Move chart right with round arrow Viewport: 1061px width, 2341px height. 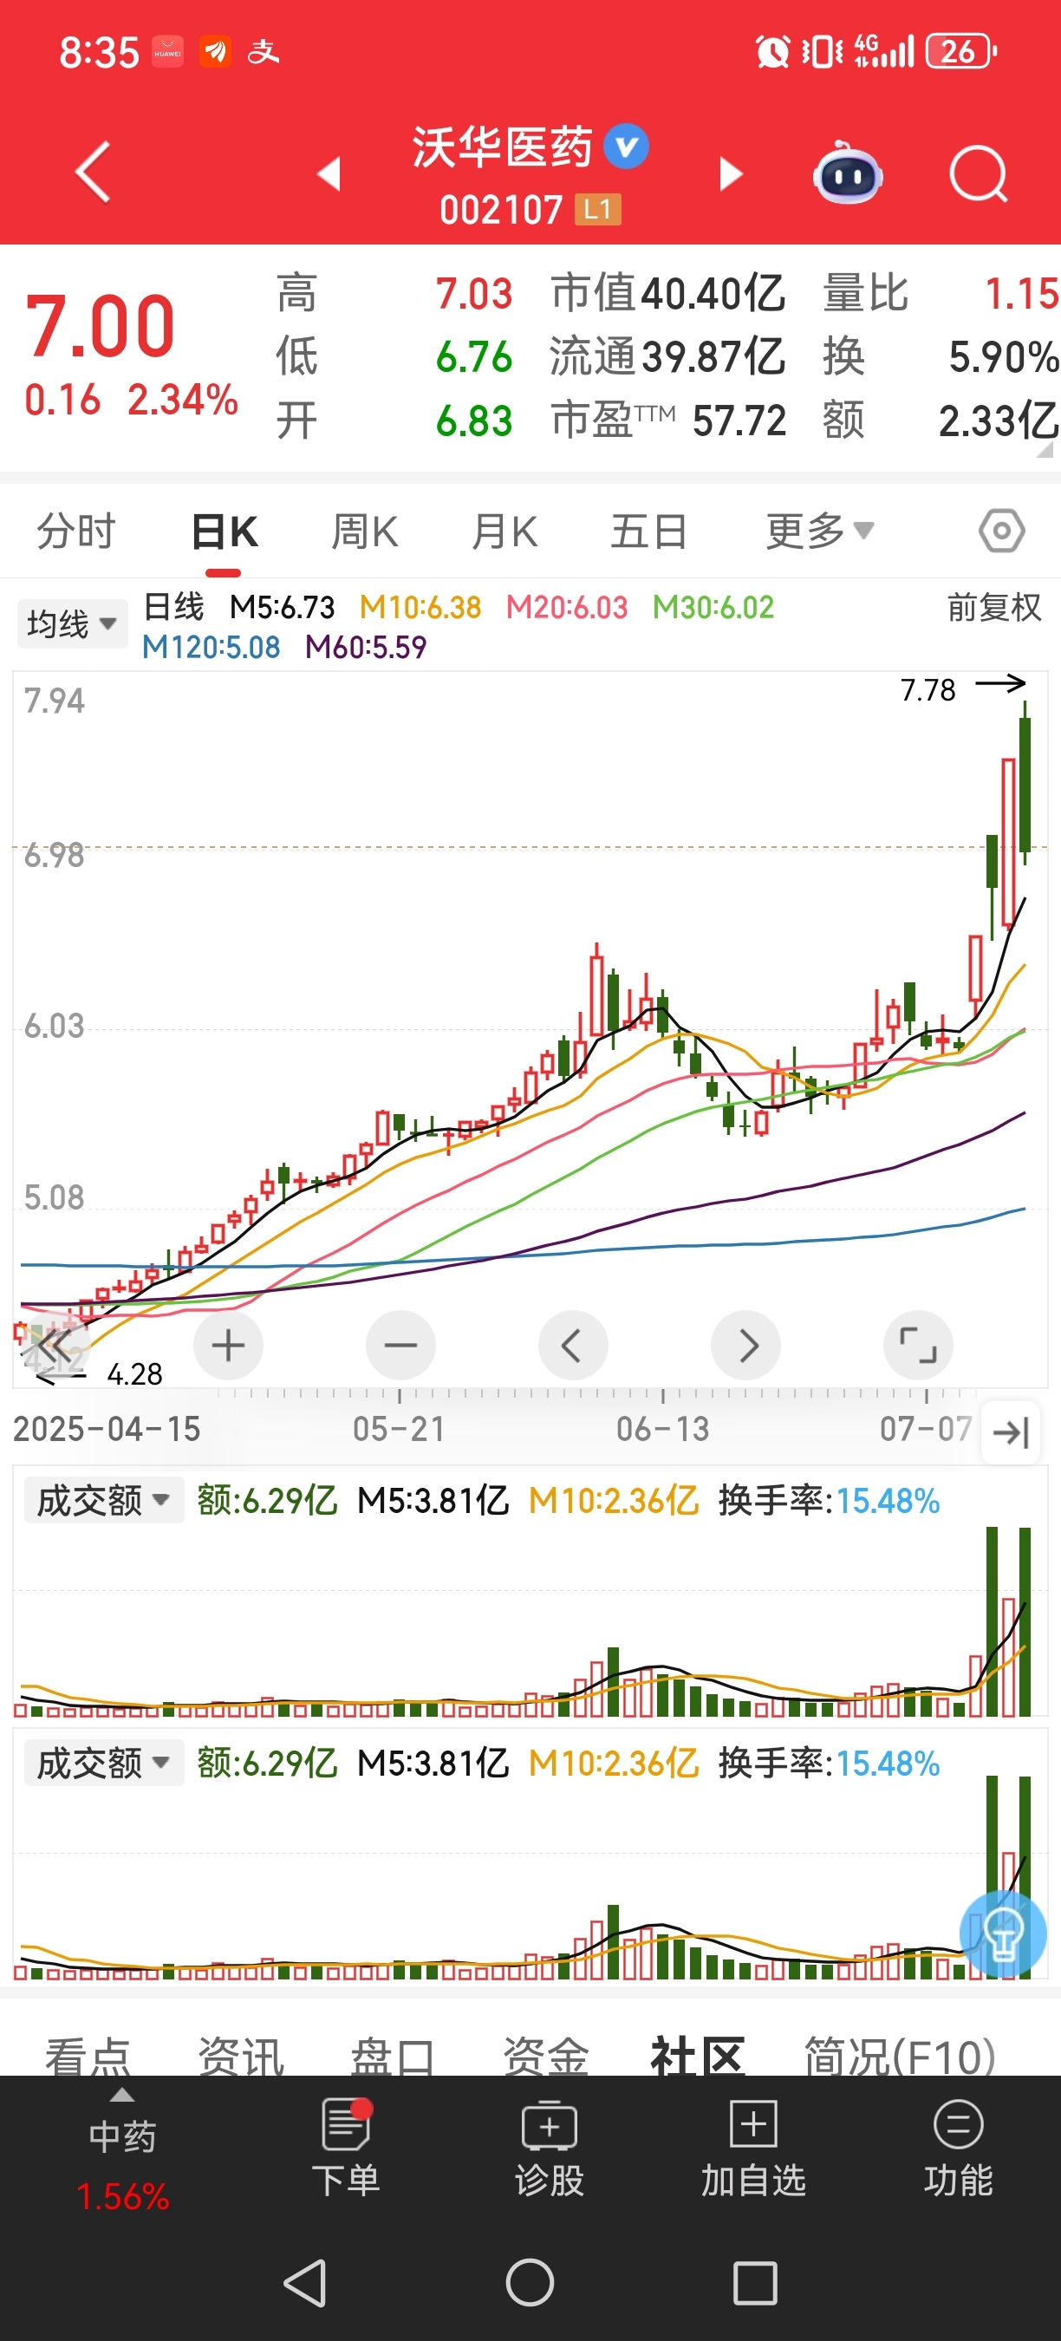[745, 1345]
